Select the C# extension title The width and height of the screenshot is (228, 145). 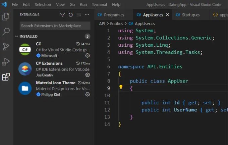pyautogui.click(x=38, y=44)
